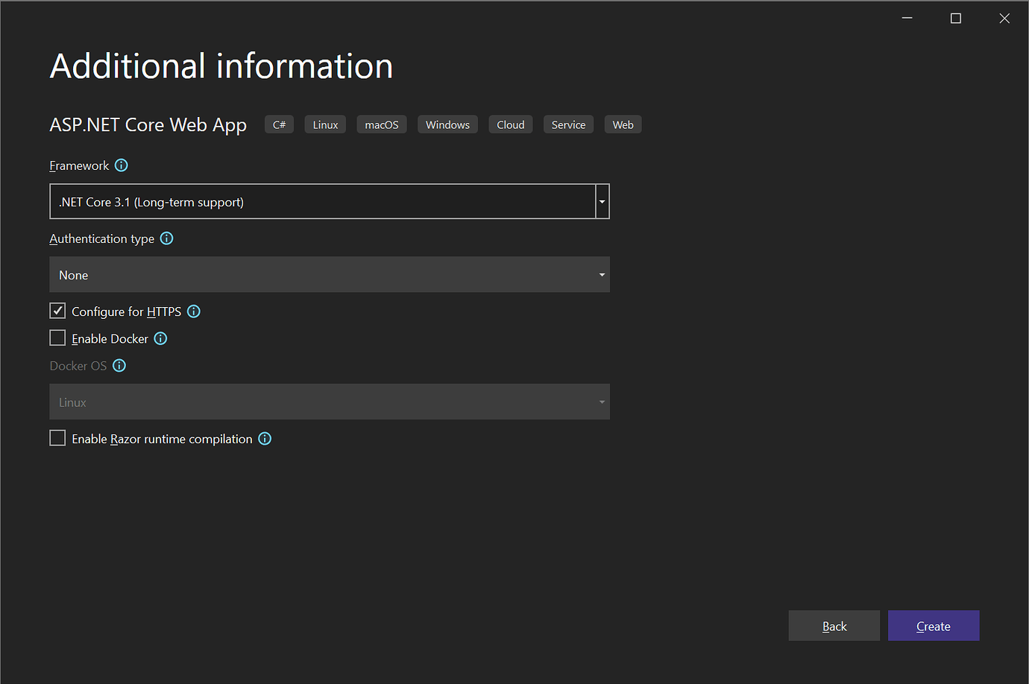The height and width of the screenshot is (684, 1029).
Task: Click the Cloud project tag
Action: (510, 125)
